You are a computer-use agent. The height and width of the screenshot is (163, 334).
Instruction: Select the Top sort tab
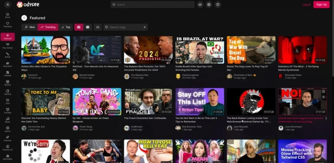point(66,27)
